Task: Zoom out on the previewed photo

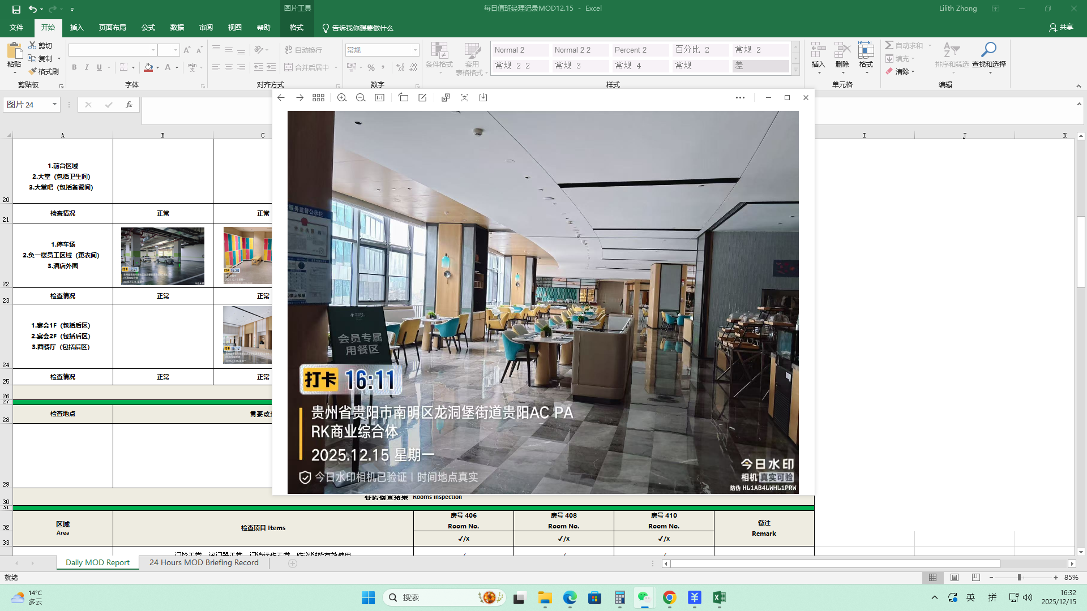Action: 361,98
